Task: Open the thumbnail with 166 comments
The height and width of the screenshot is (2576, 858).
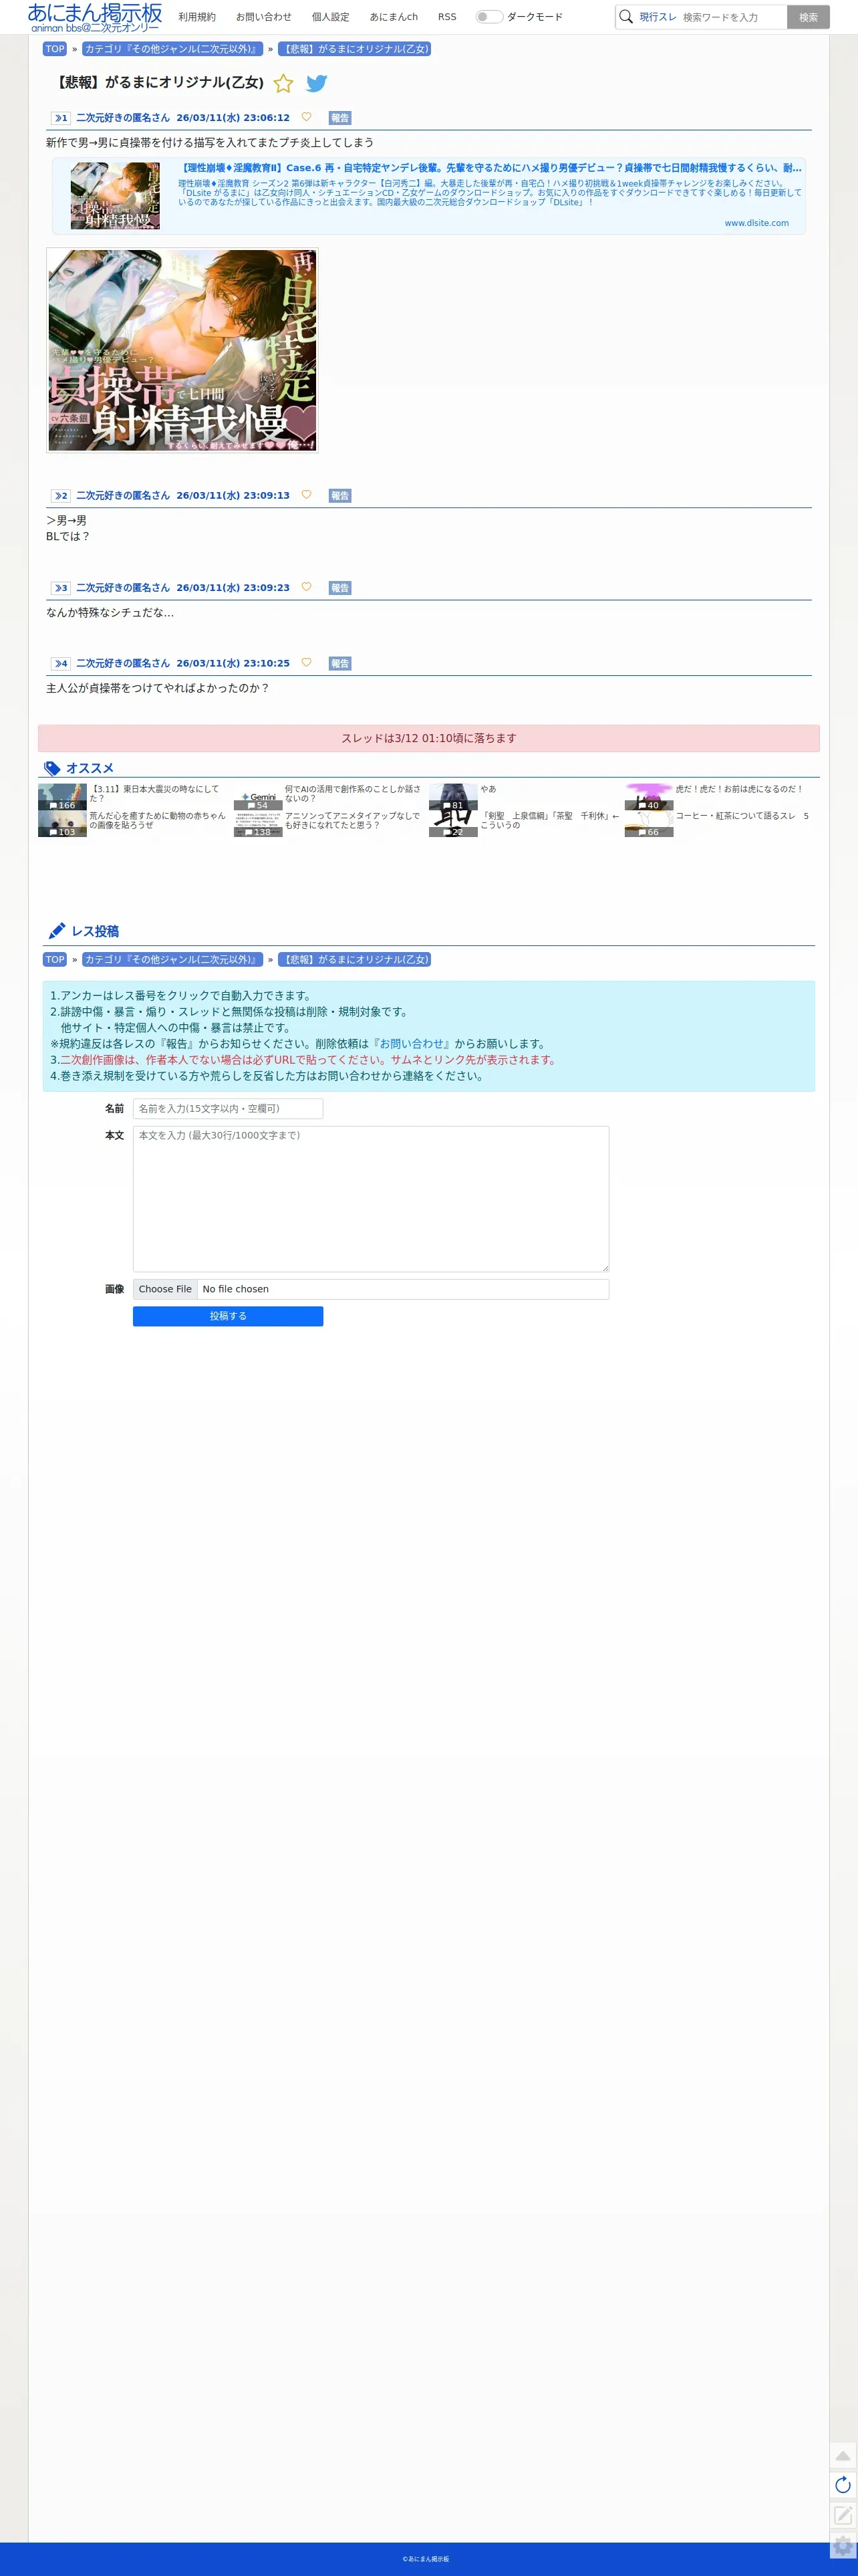Action: [x=62, y=797]
